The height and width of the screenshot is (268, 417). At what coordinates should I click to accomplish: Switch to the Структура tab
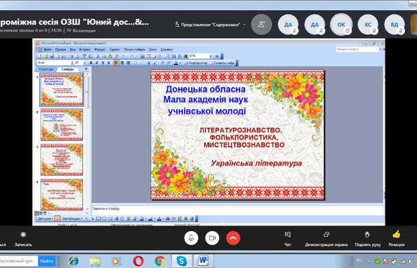(46, 69)
